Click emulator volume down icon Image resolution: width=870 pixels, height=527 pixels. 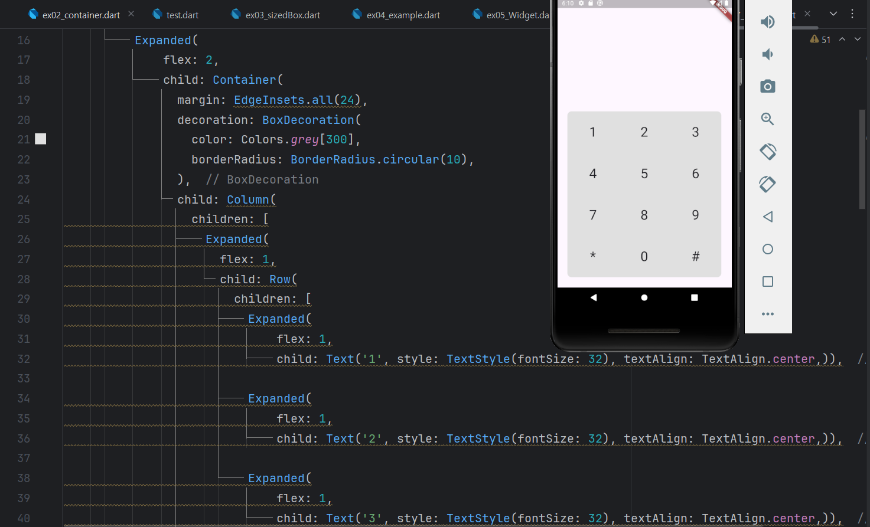point(767,54)
